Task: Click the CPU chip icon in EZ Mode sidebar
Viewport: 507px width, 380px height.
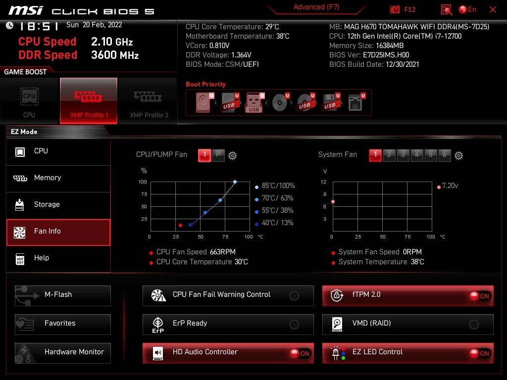Action: [x=20, y=151]
